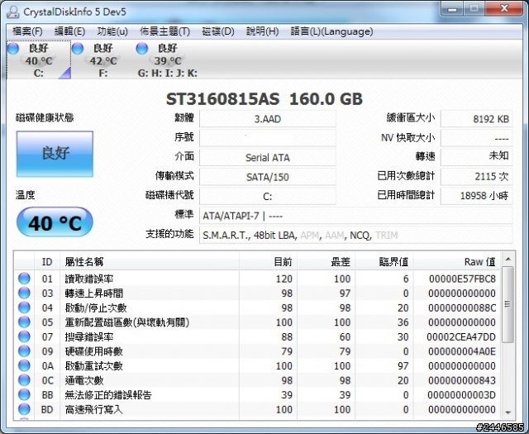The height and width of the screenshot is (434, 529).
Task: Open the 佈景主題(T) menu
Action: [x=165, y=31]
